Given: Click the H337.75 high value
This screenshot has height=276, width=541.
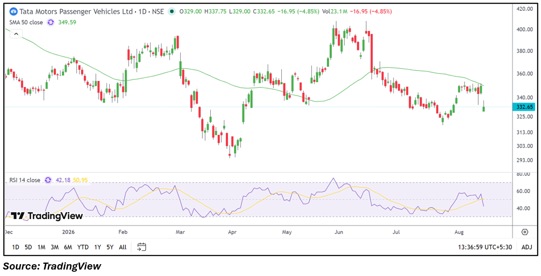Looking at the screenshot, I should click(x=215, y=11).
